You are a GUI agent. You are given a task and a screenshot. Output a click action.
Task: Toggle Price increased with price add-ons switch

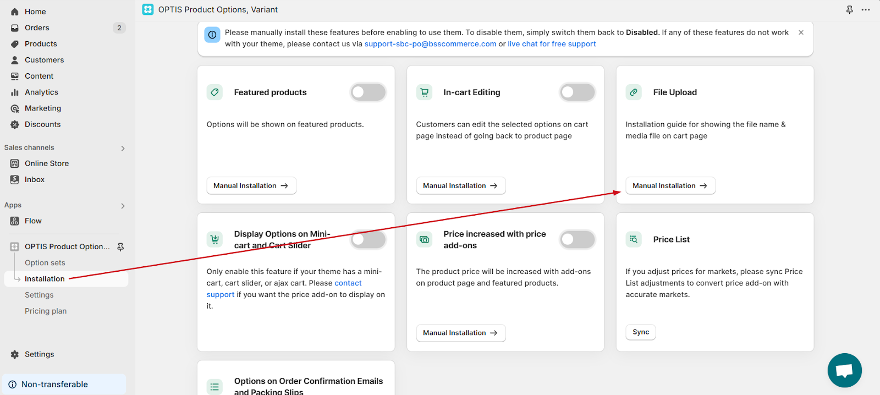click(x=577, y=239)
